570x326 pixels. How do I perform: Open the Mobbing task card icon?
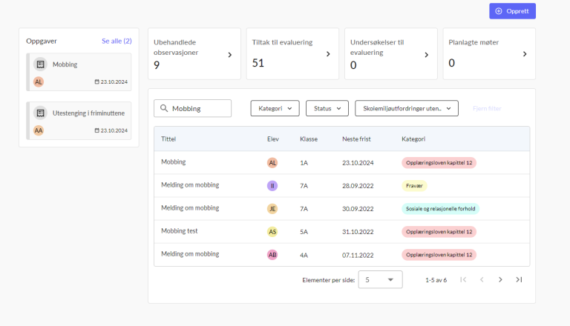coord(41,64)
